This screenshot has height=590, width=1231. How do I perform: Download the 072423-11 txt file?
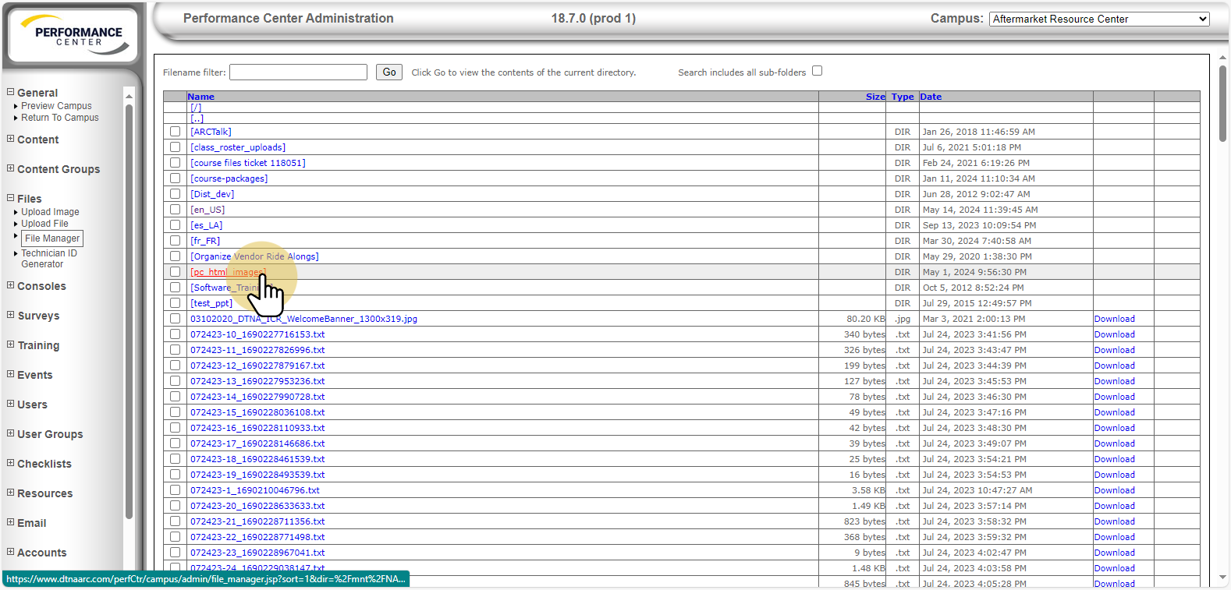(x=1114, y=350)
